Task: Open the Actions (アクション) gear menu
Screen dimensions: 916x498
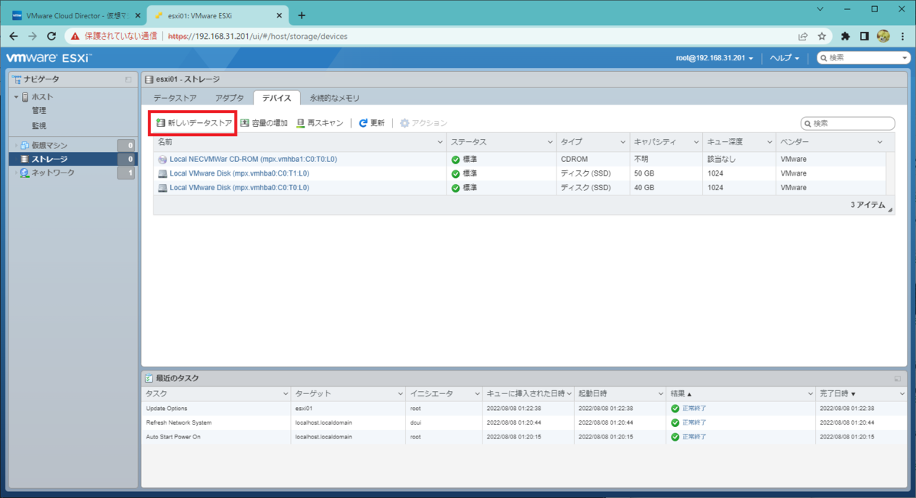Action: point(424,123)
